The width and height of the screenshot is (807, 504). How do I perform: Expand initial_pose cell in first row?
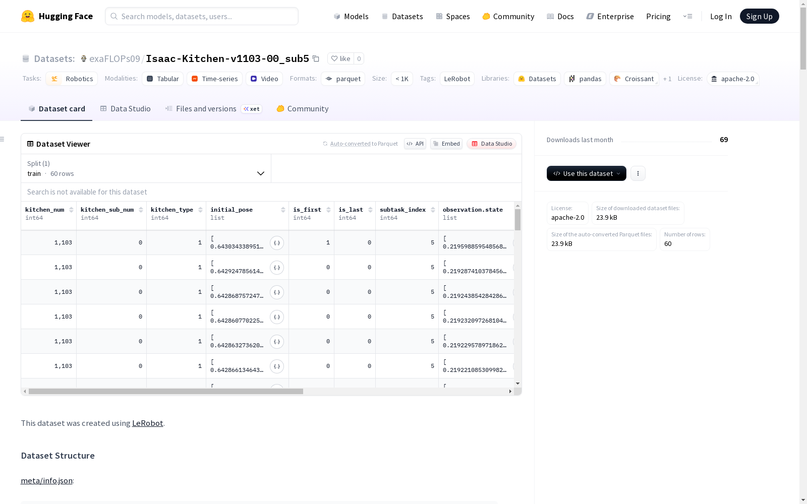click(277, 243)
